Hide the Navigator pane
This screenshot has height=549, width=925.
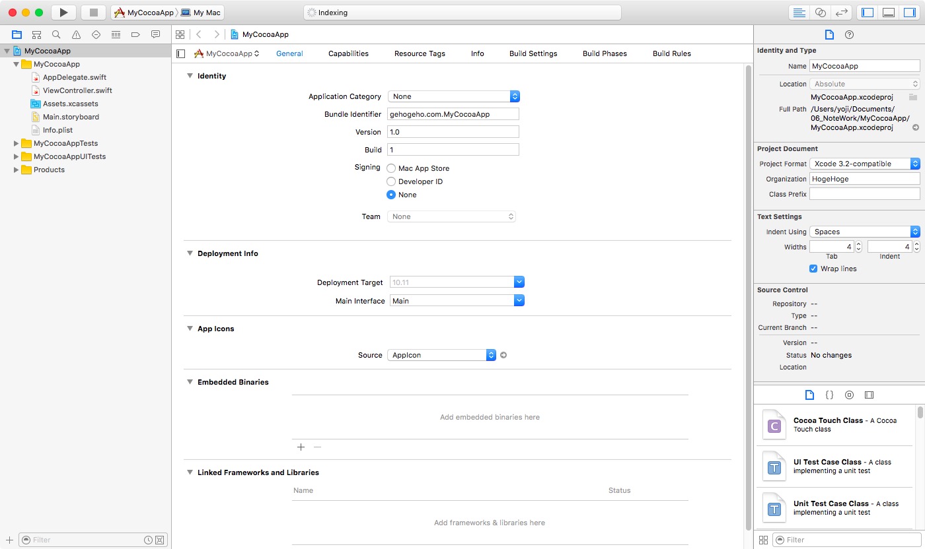[868, 13]
